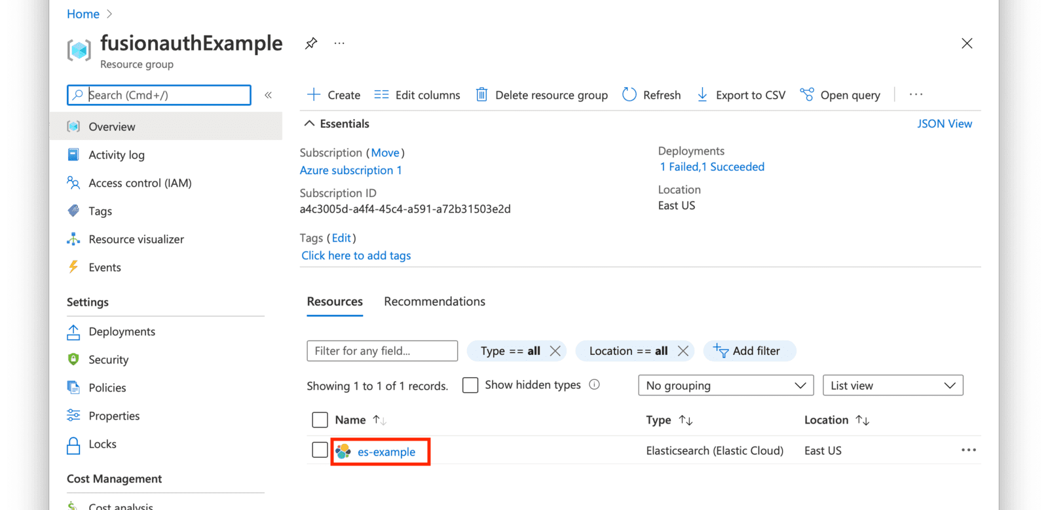1048x510 pixels.
Task: Export the resources to CSV
Action: 741,95
